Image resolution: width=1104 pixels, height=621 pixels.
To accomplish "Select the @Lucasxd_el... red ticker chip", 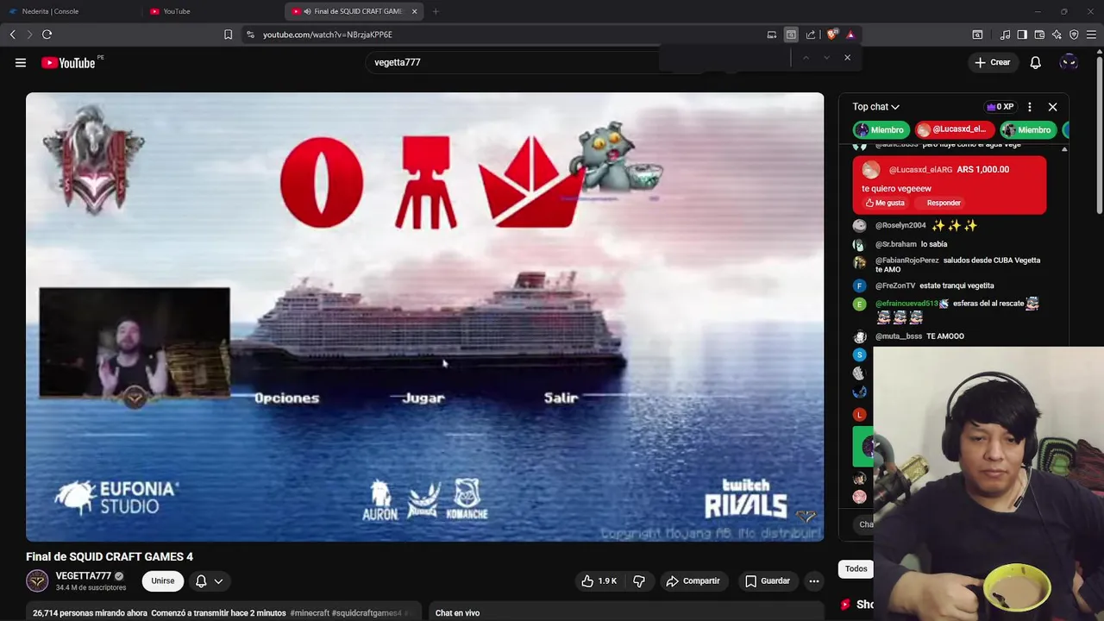I will pos(953,129).
